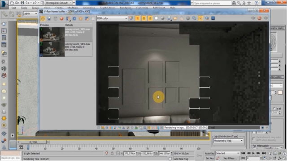Viewport: 287px width, 161px height.
Task: Duplicate frame buffer to Max window icon
Action: click(194, 18)
